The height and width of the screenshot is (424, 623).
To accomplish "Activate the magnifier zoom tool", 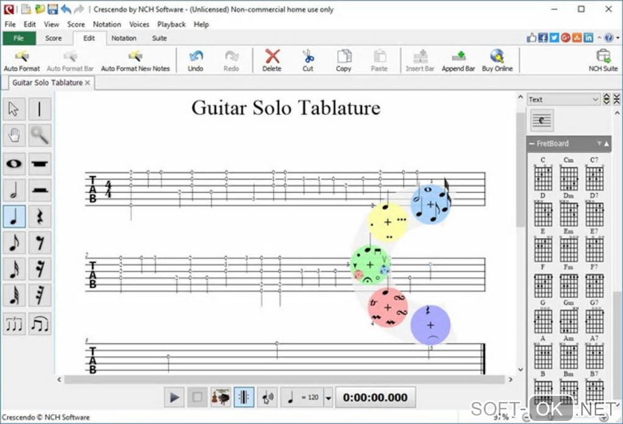I will click(40, 135).
